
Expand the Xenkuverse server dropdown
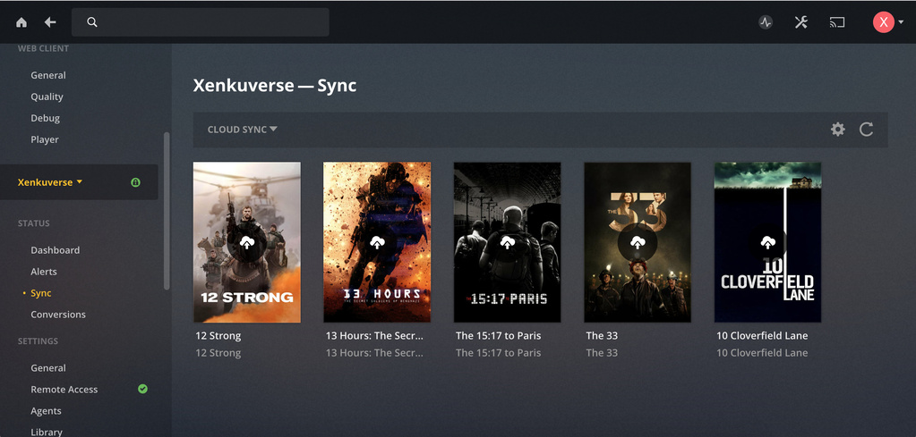click(x=50, y=182)
